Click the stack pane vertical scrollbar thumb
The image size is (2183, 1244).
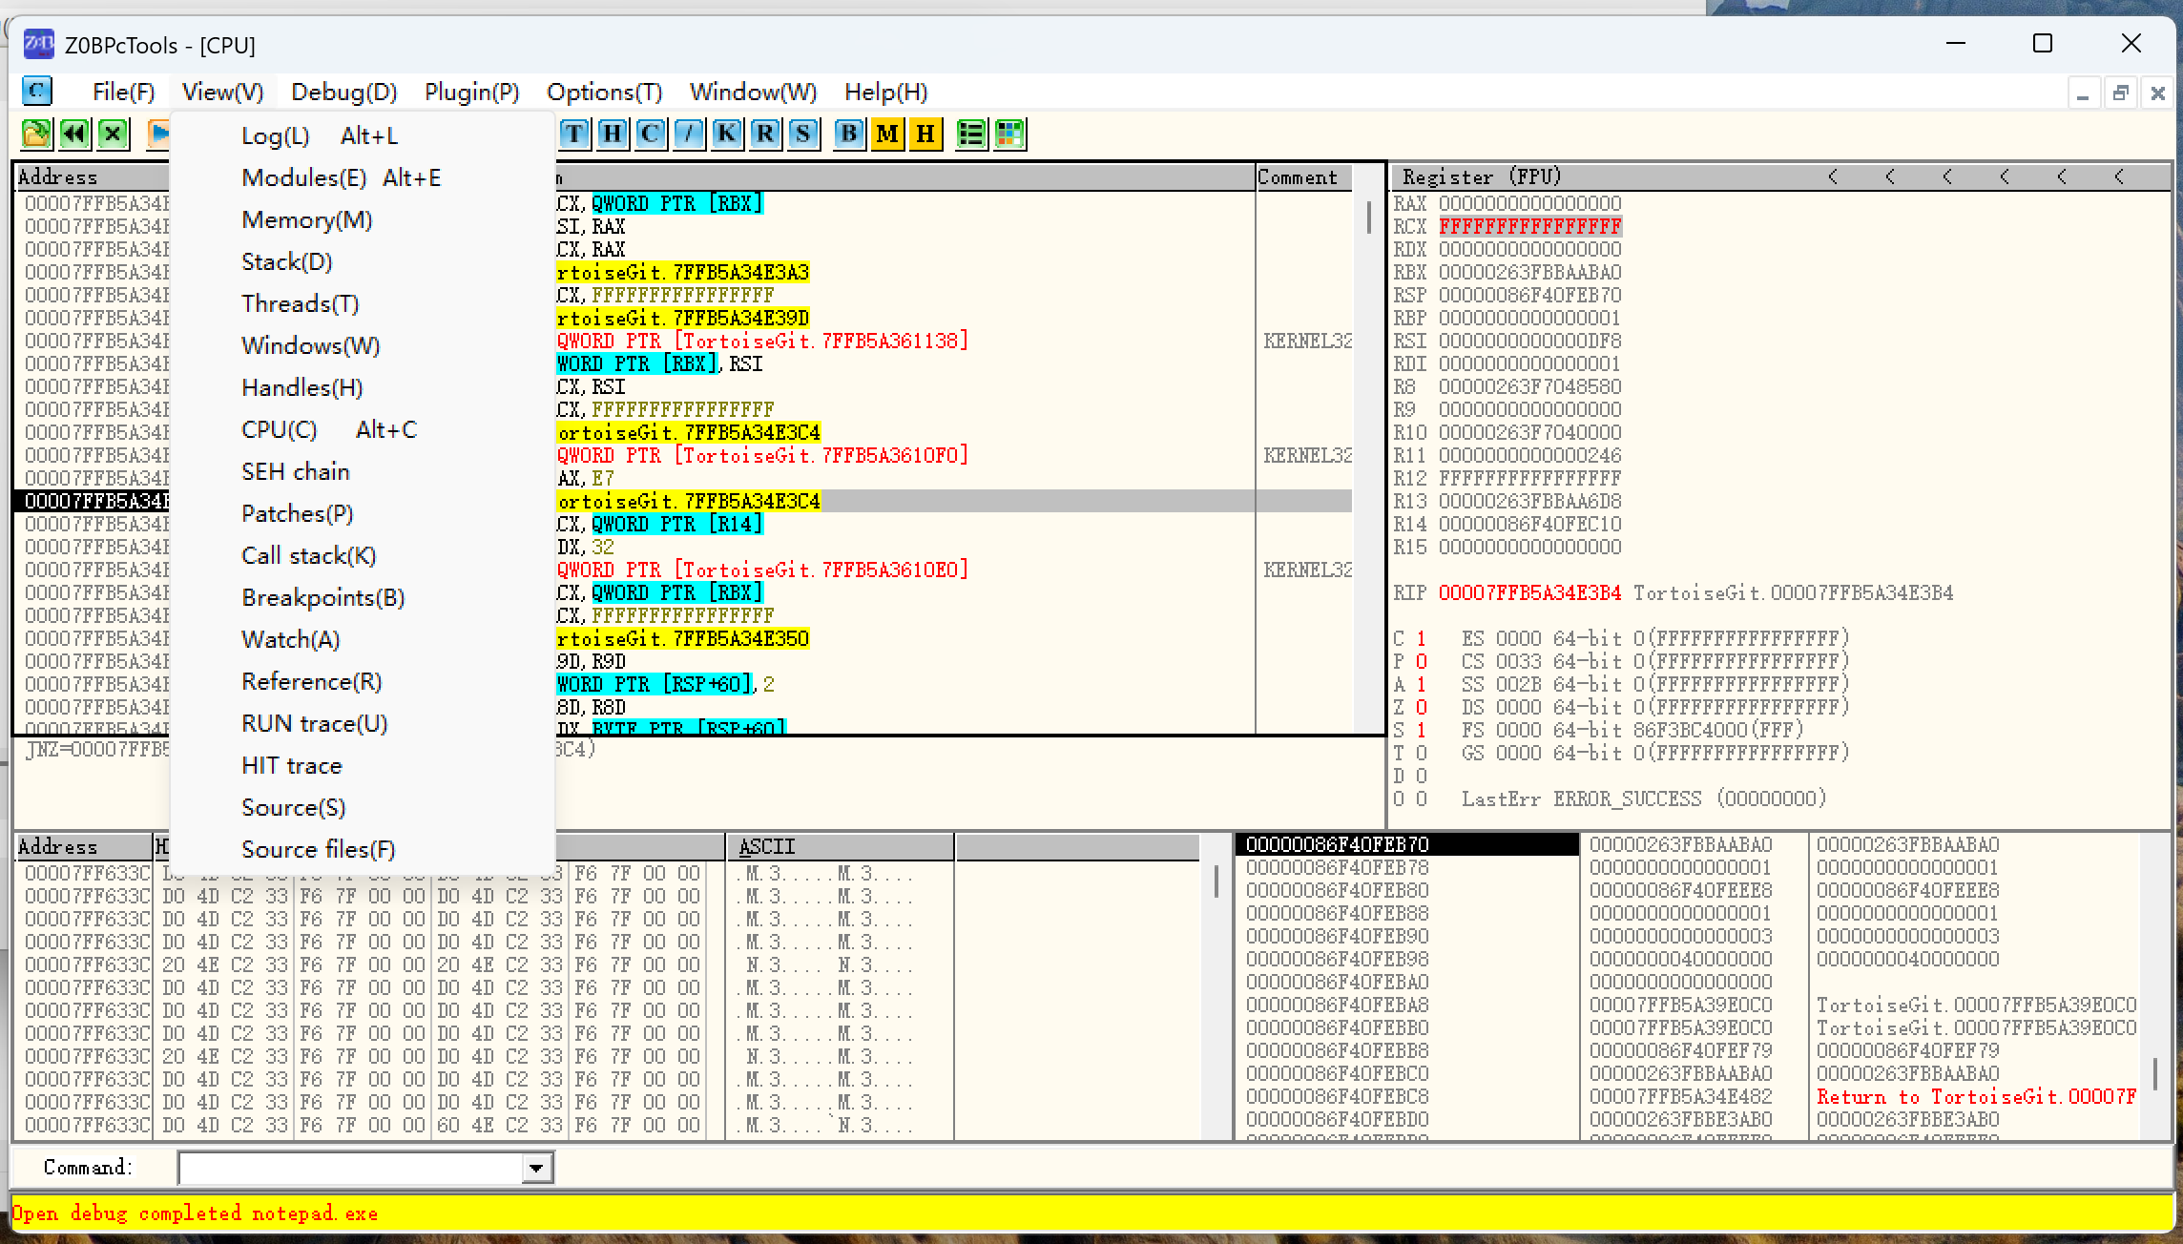tap(2154, 1073)
